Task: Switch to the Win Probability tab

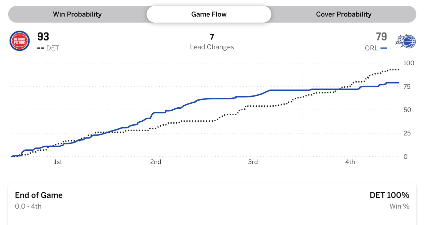Action: 77,14
